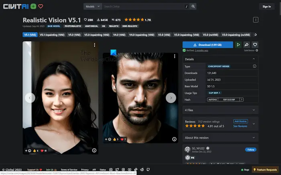Open the Instagram footer icon
The image size is (281, 175).
click(123, 169)
